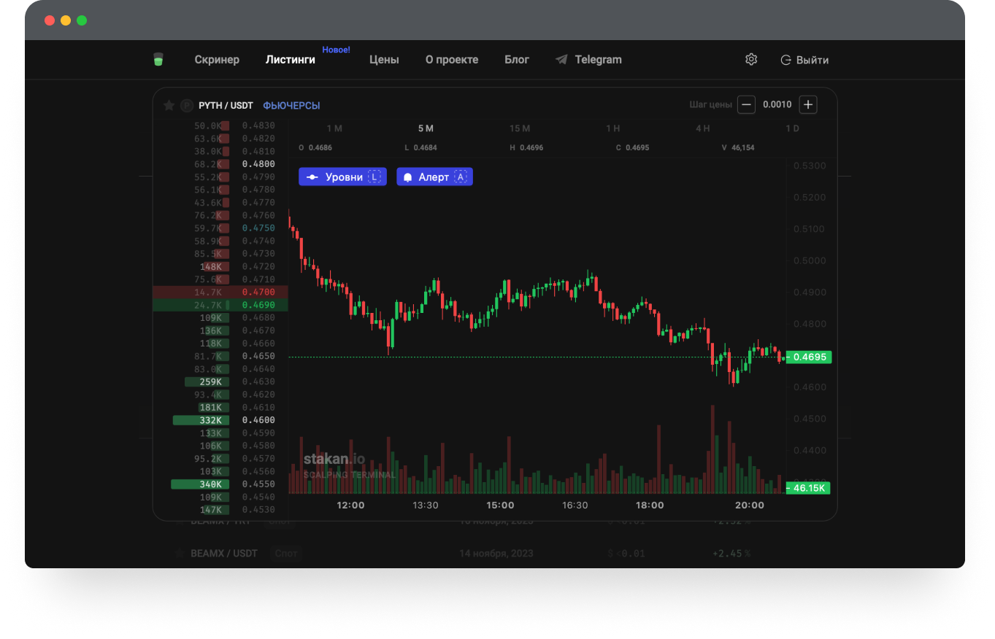
Task: Select the 0.4690 bid price row
Action: click(220, 305)
